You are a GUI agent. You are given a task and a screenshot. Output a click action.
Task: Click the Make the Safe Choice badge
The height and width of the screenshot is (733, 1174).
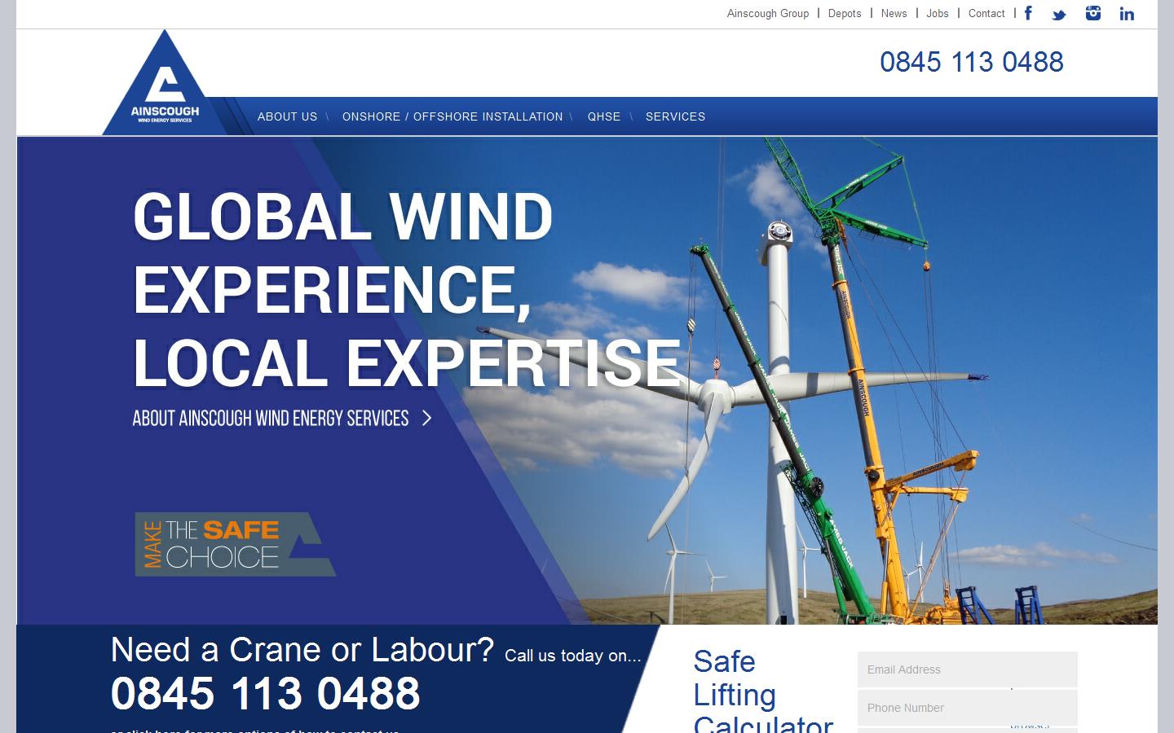pyautogui.click(x=235, y=544)
